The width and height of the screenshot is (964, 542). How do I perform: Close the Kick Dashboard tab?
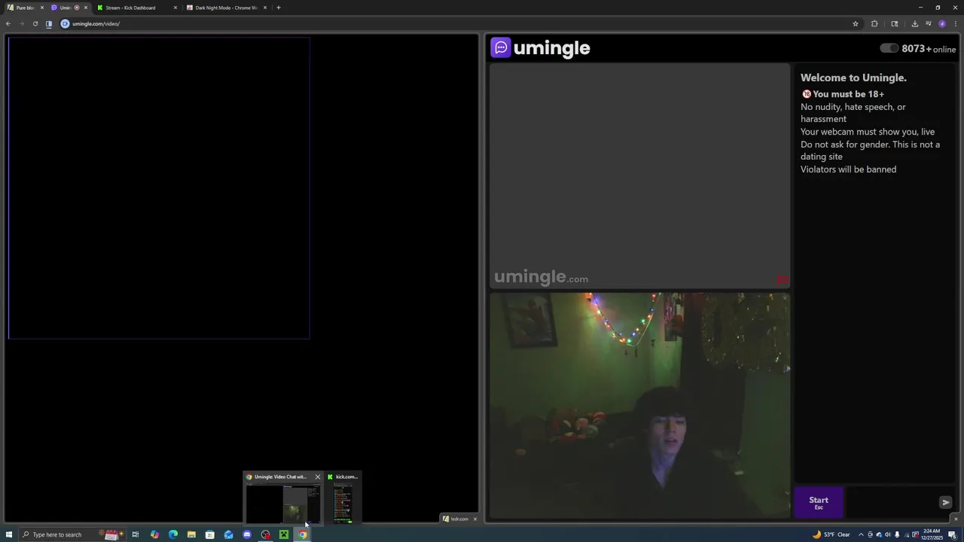tap(175, 8)
